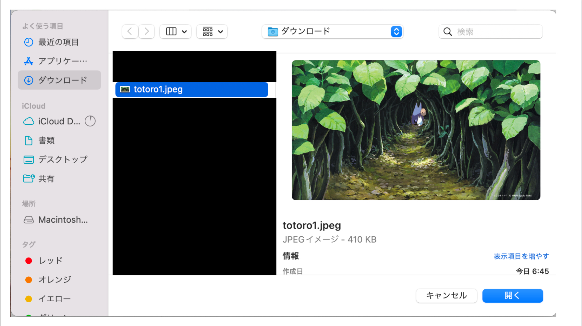This screenshot has width=582, height=326.
Task: Click the iCloud sync progress pie indicator
Action: 90,121
